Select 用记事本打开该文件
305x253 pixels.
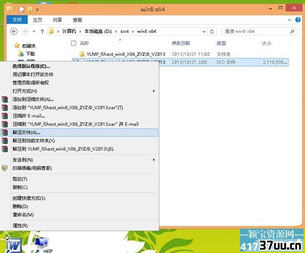pos(33,74)
